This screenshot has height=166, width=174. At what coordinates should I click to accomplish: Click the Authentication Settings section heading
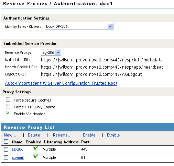[26, 18]
